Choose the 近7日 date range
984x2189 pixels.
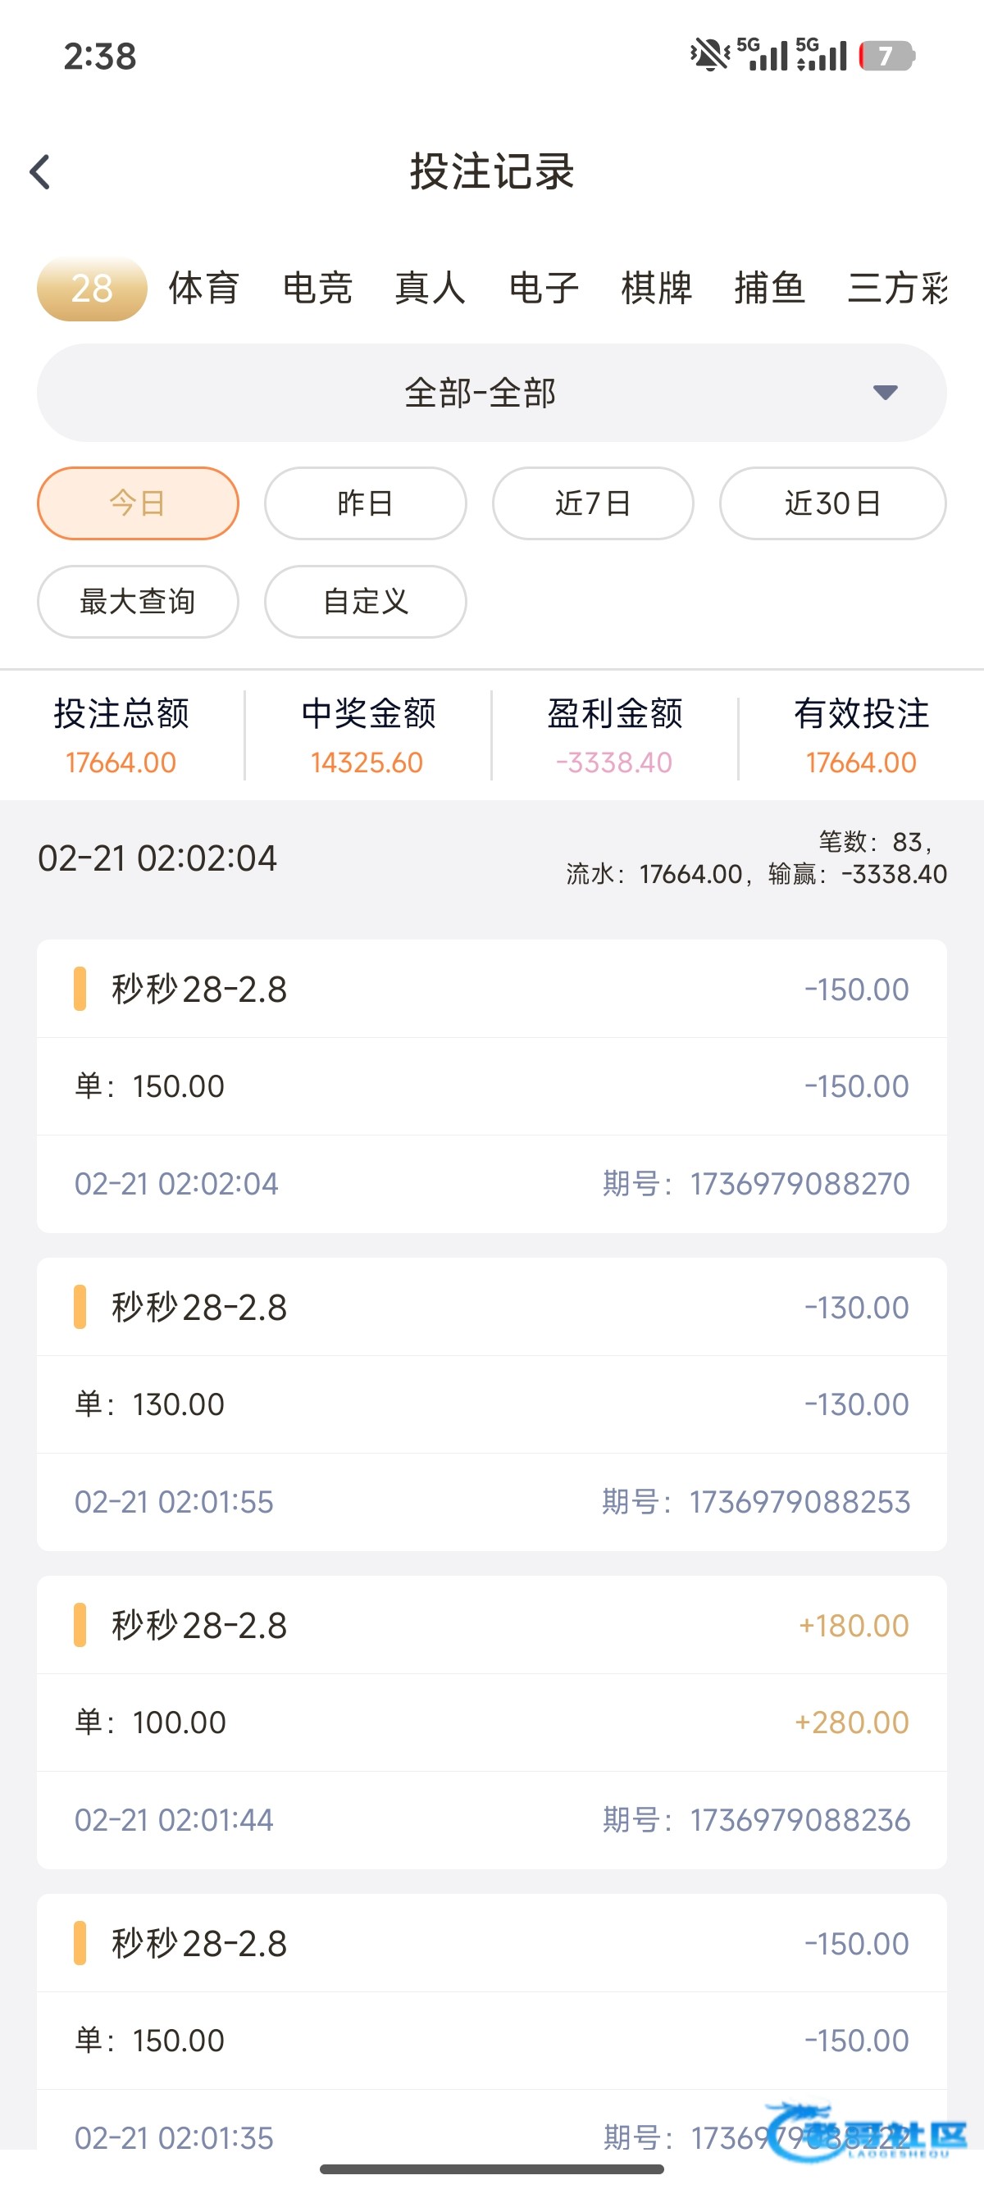pos(593,503)
